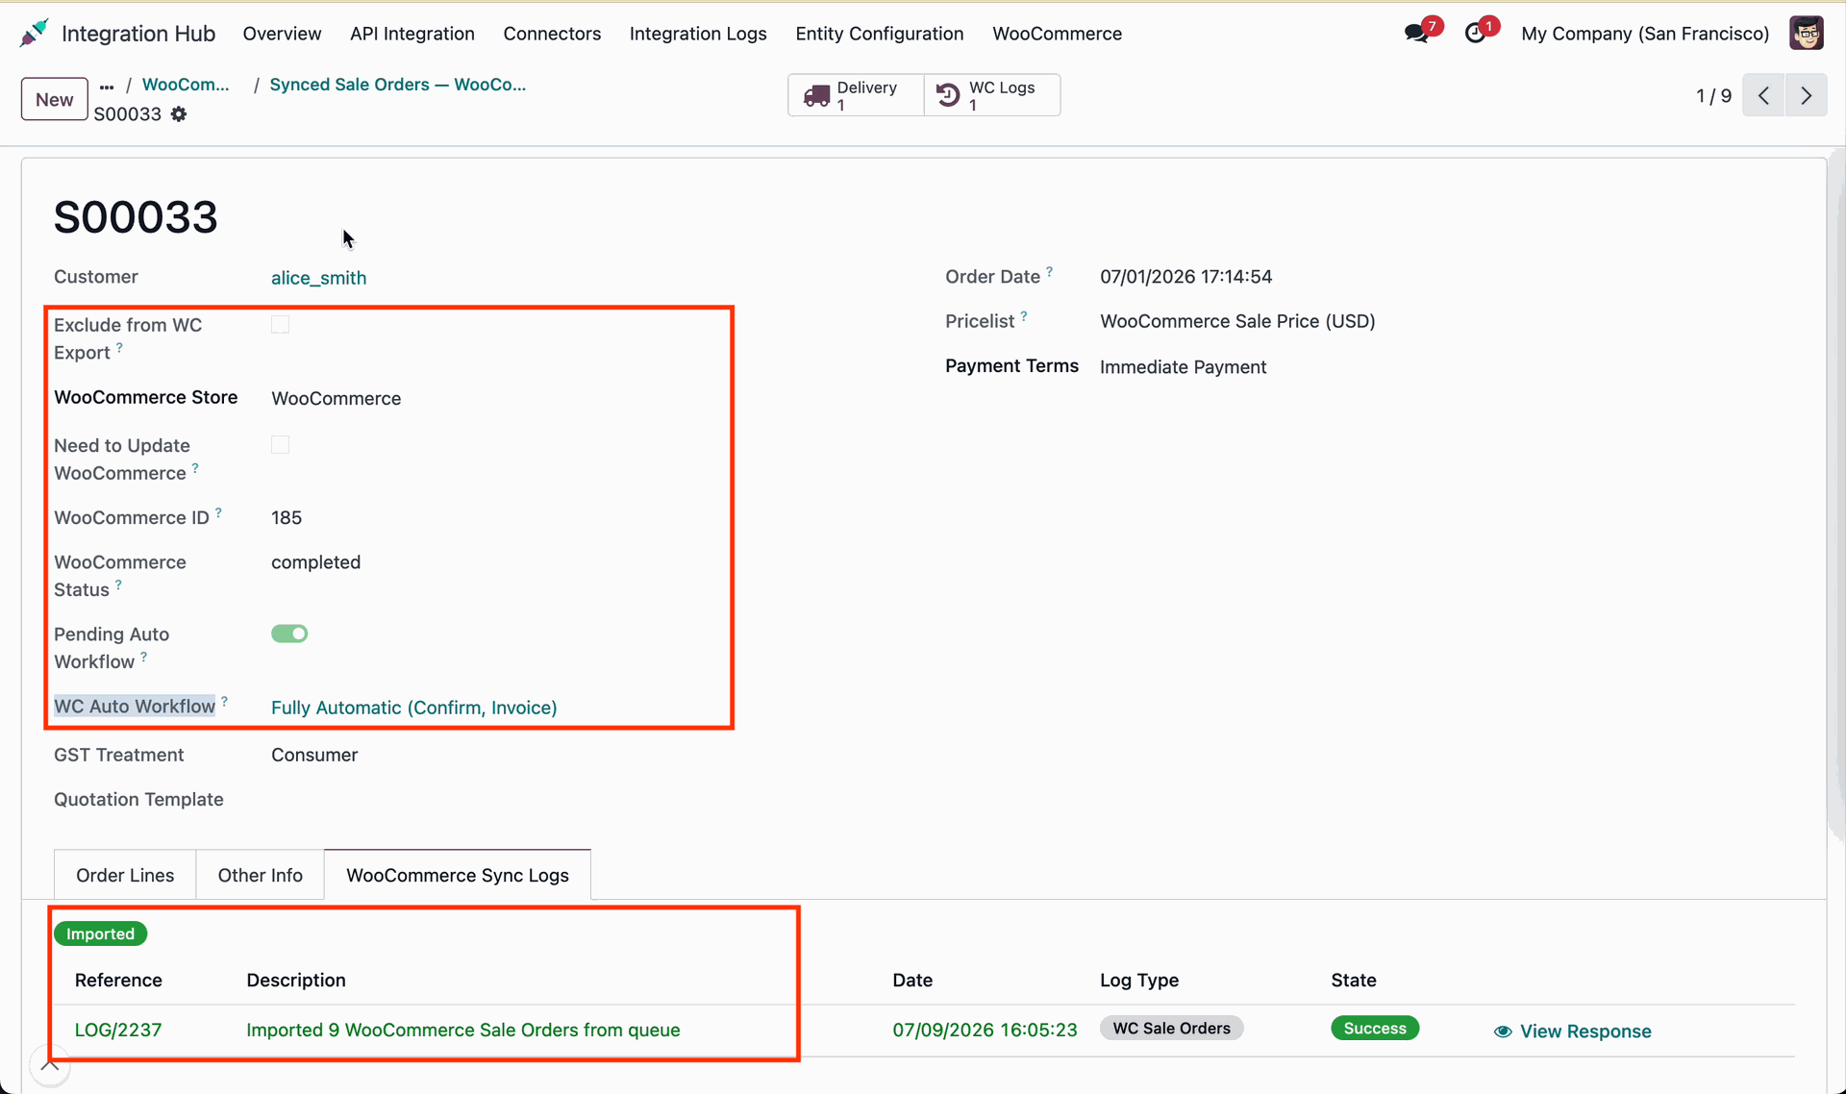The image size is (1846, 1094).
Task: Click the Success state badge
Action: [x=1375, y=1029]
